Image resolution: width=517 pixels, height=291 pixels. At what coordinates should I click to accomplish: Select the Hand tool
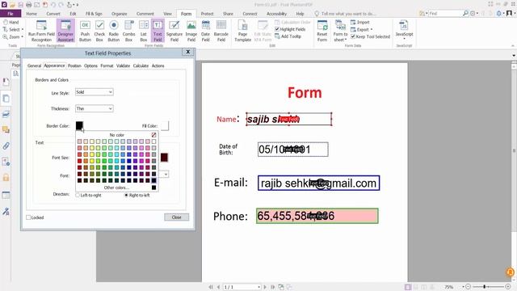(11, 22)
